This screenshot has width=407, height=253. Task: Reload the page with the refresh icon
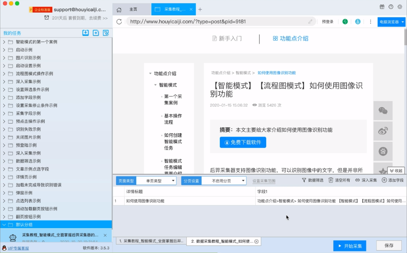click(x=119, y=21)
